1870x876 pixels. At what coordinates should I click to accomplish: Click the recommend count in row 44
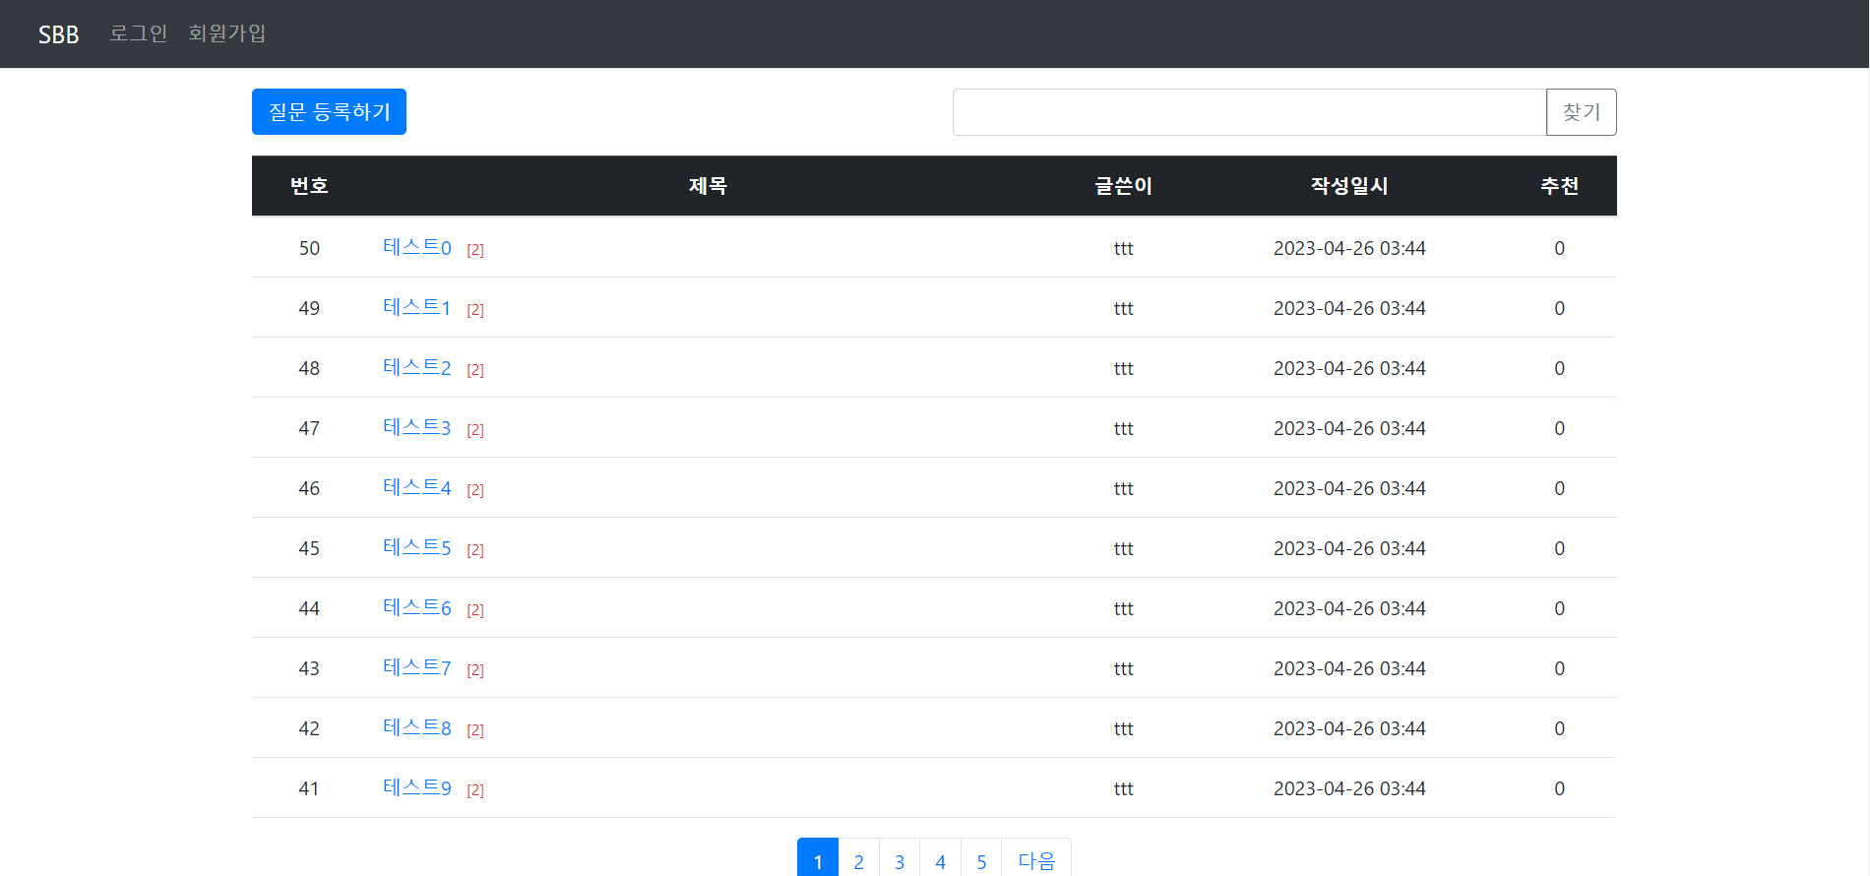coord(1559,608)
